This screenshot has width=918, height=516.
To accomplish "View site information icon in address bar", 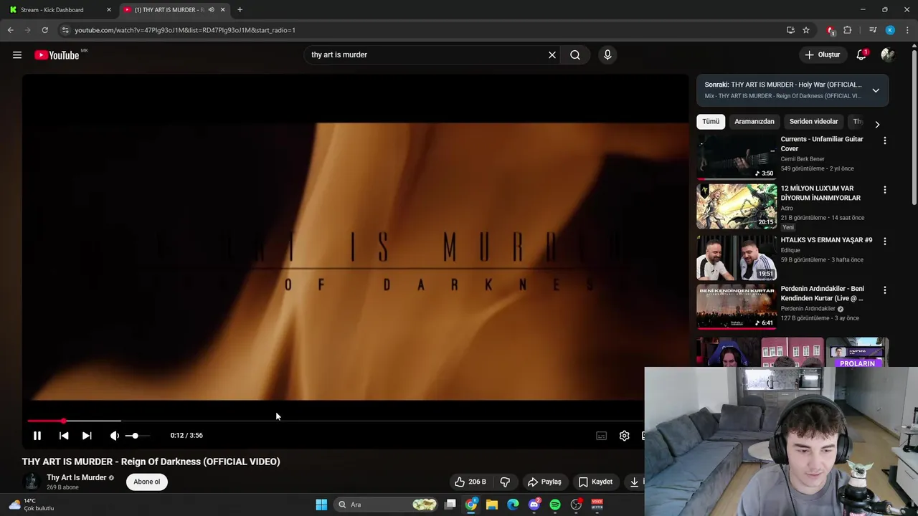I will tap(65, 30).
